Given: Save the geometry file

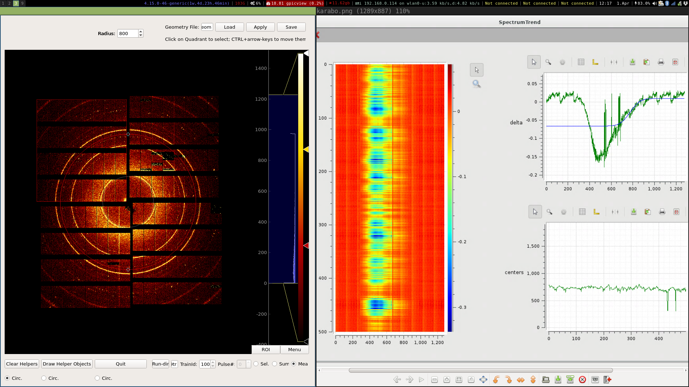Looking at the screenshot, I should click(x=291, y=27).
